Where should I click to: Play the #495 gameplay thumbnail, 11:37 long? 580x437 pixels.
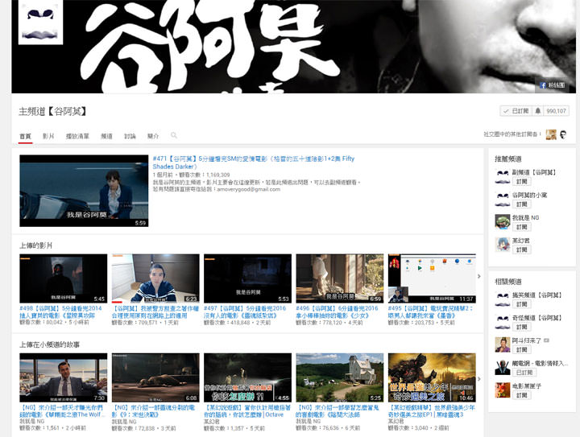pos(432,278)
